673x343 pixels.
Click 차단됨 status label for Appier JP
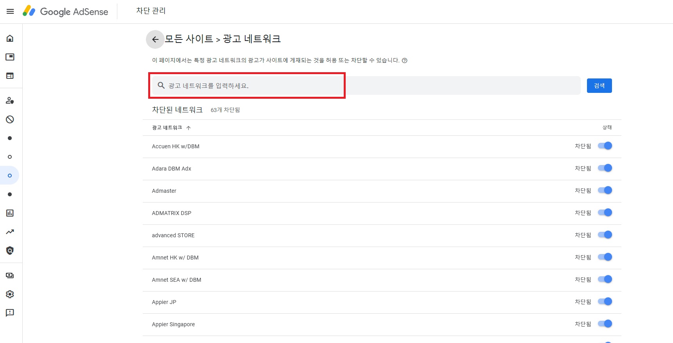(583, 302)
